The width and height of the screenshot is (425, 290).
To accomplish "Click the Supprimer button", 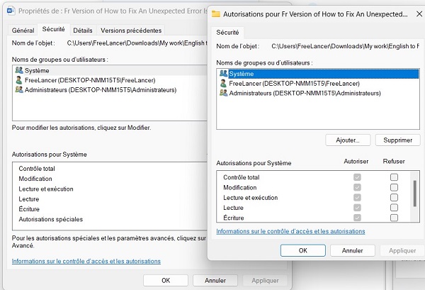I will (x=397, y=140).
